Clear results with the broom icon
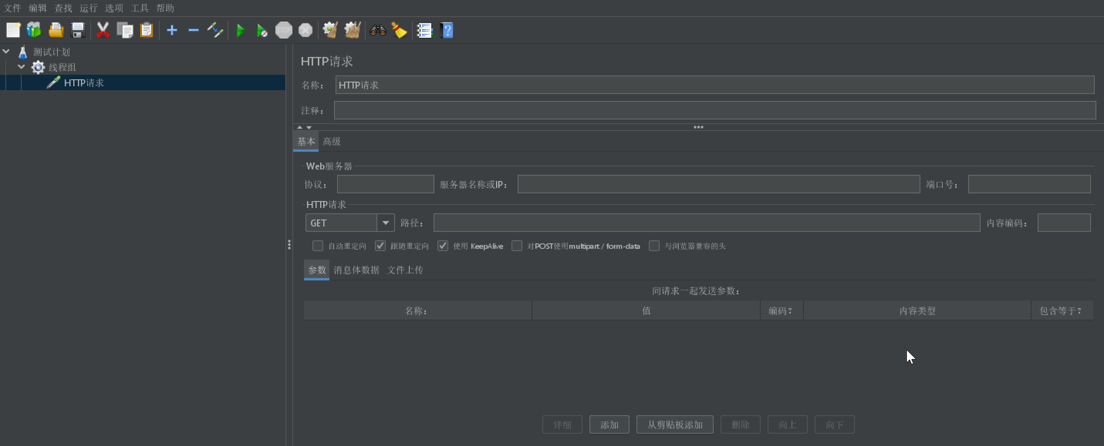Viewport: 1104px width, 446px height. click(x=331, y=30)
